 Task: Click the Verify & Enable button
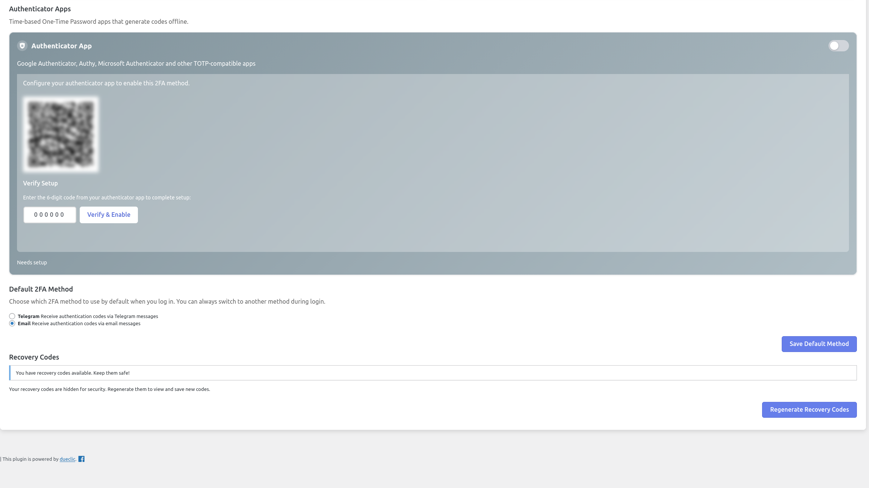tap(109, 215)
